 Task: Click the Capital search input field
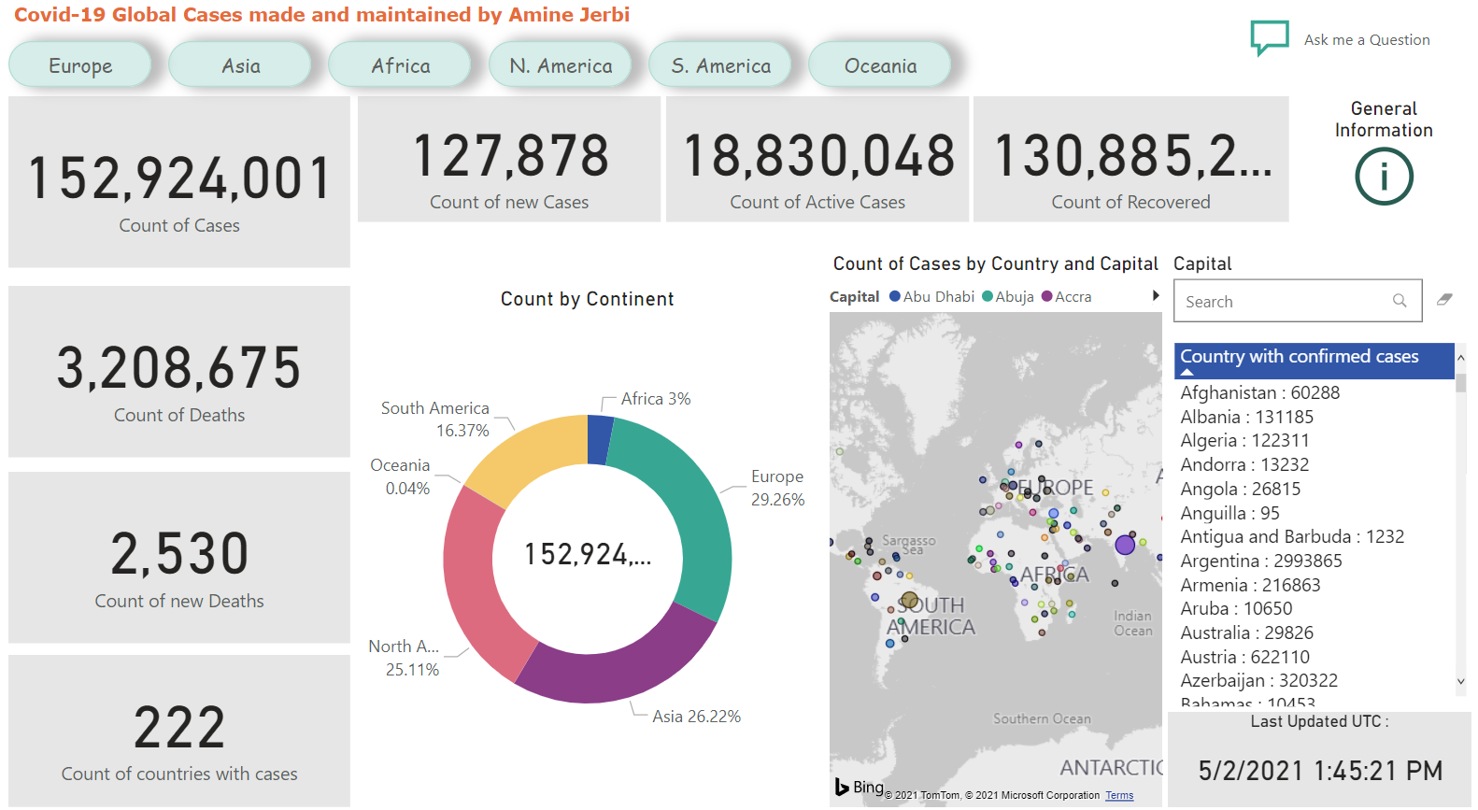coord(1285,302)
